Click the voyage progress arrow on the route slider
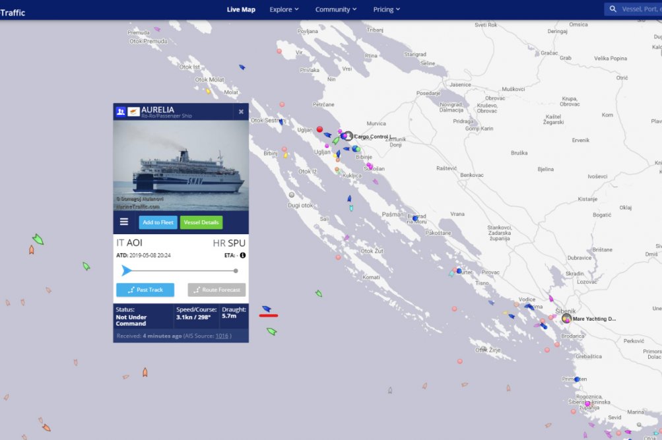662x440 pixels. tap(126, 270)
